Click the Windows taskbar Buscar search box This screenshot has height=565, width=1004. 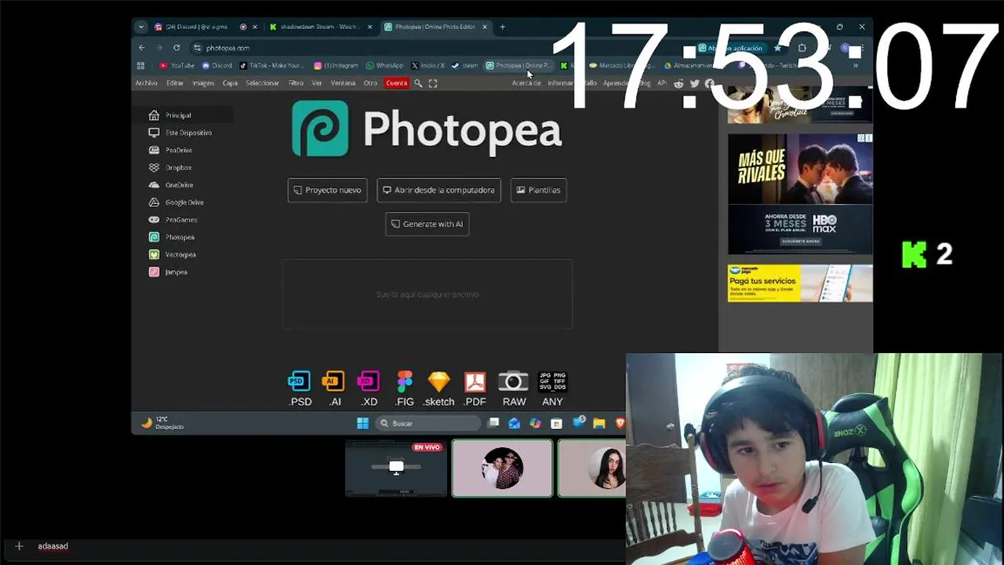427,423
